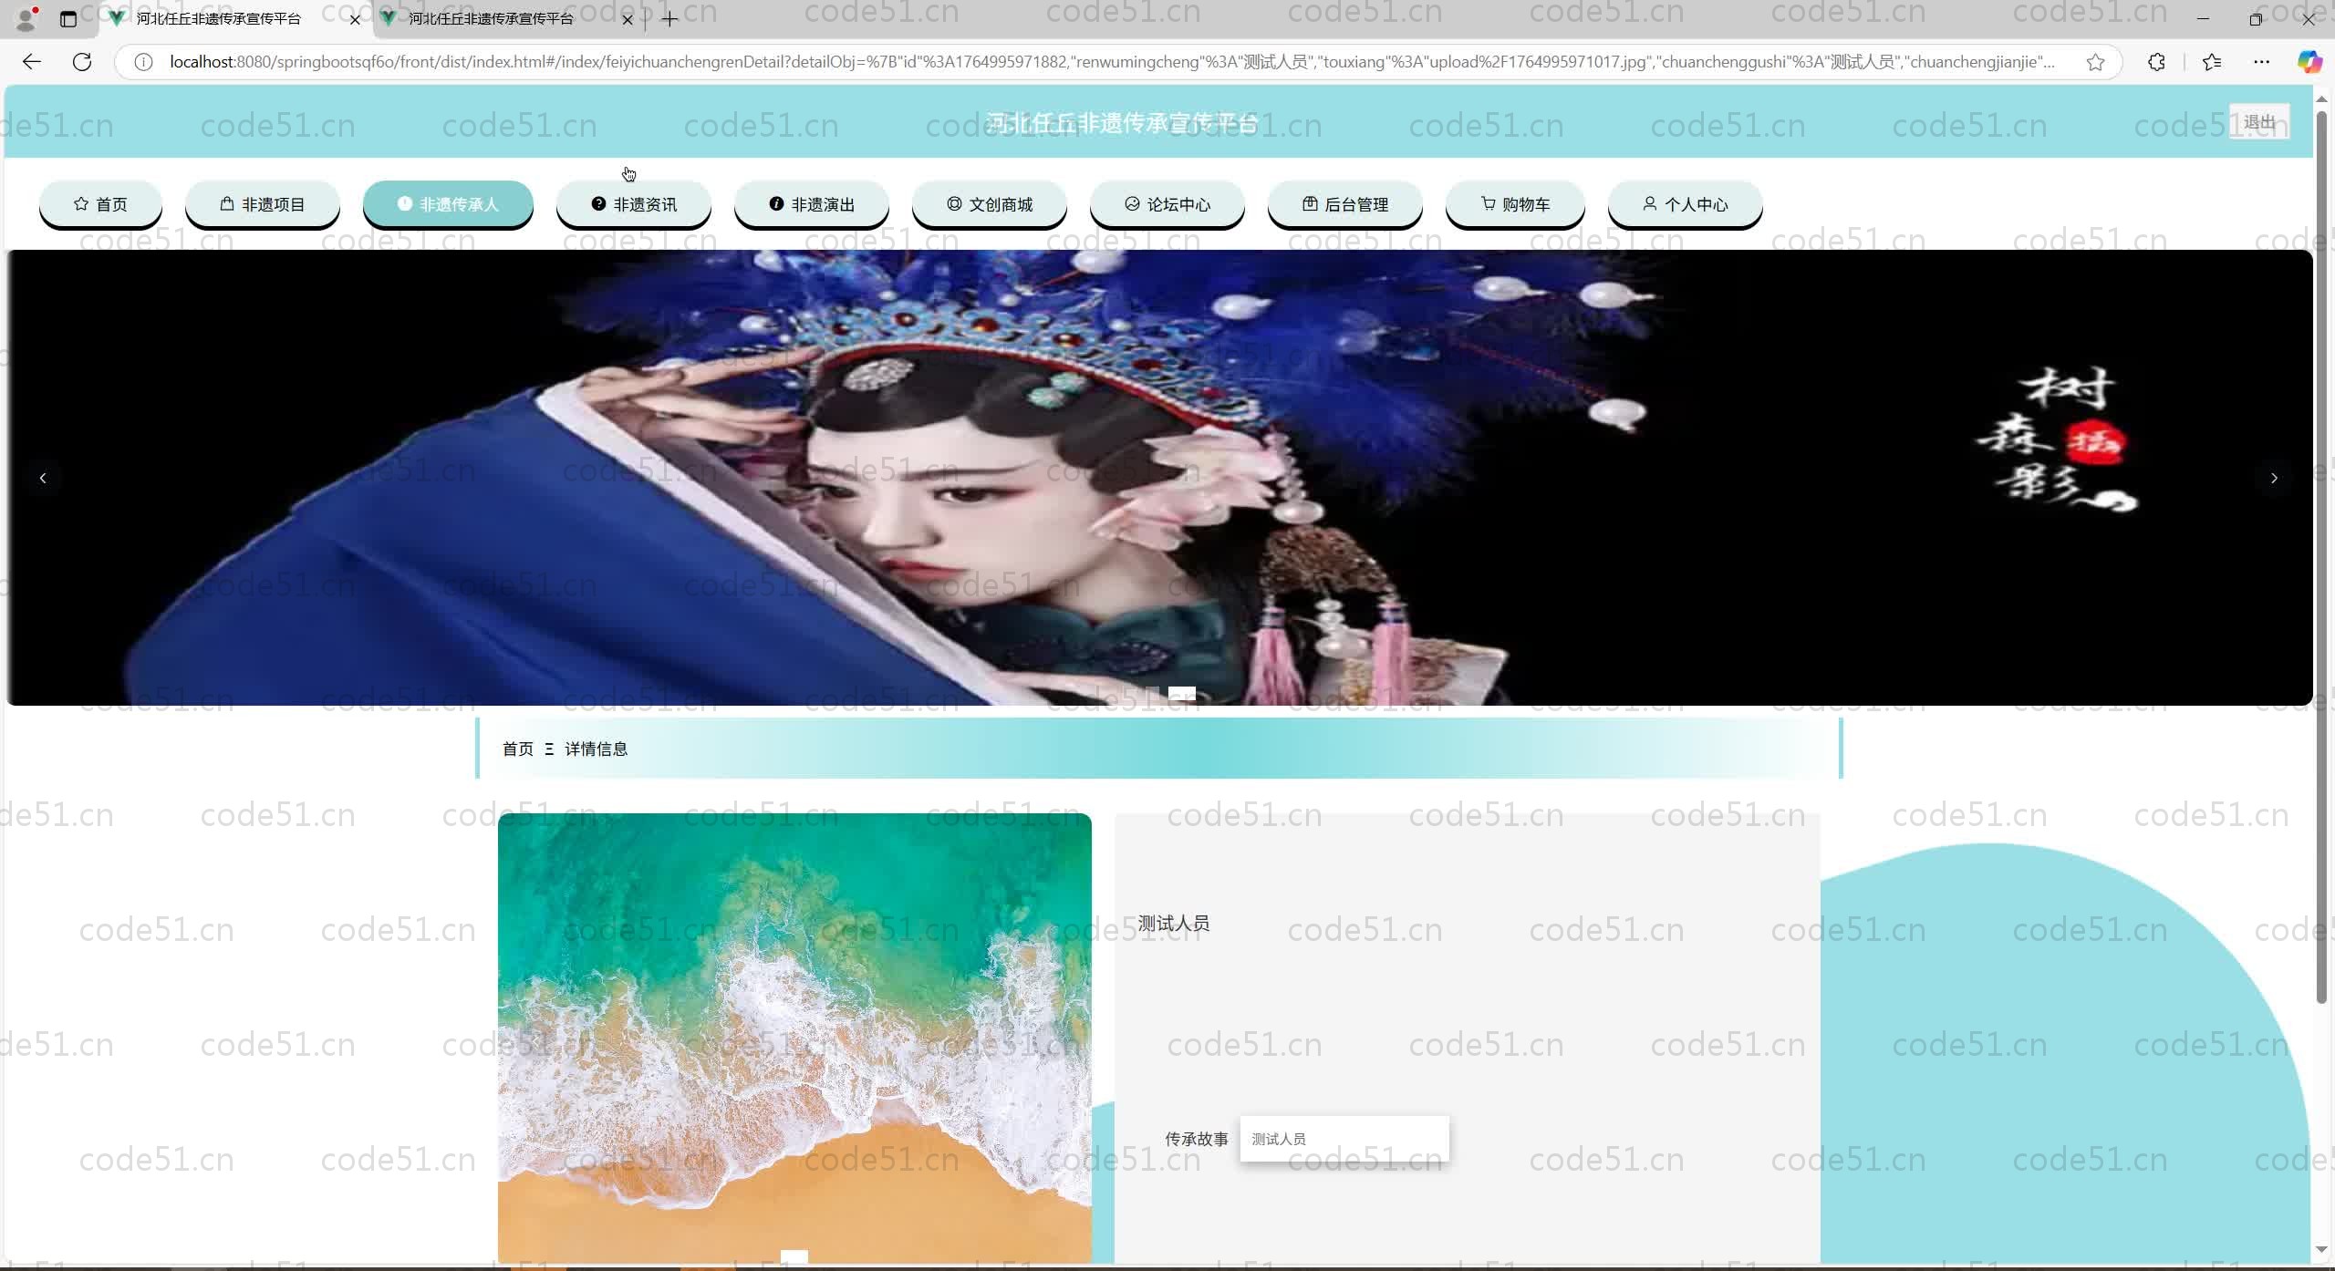Go back with the browser back arrow
This screenshot has width=2335, height=1271.
[x=32, y=62]
